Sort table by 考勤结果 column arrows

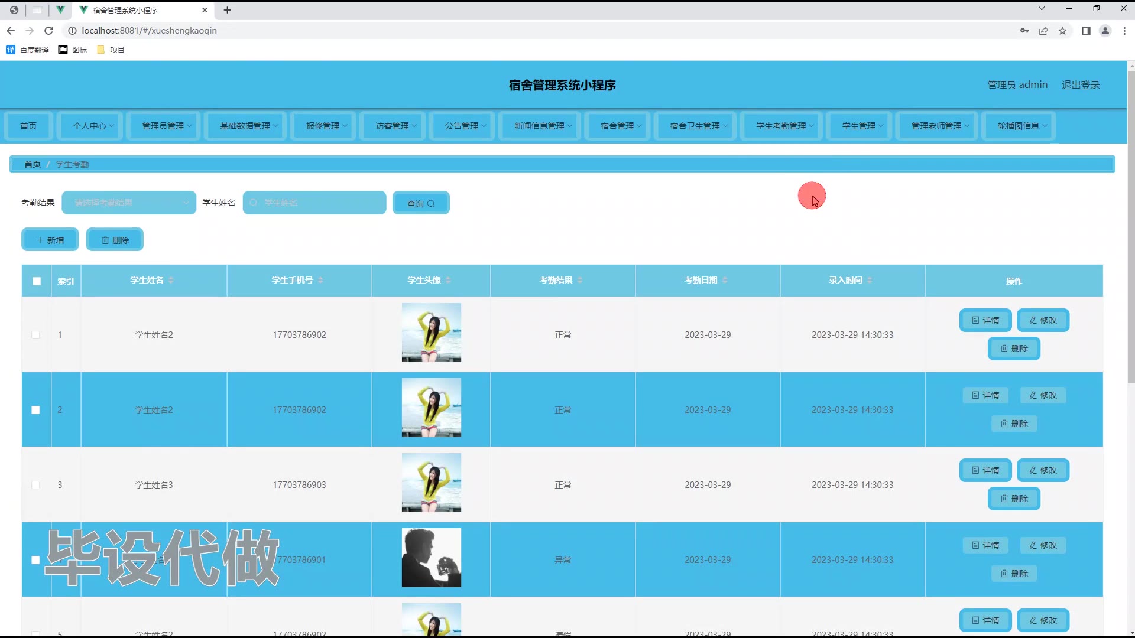pos(580,280)
